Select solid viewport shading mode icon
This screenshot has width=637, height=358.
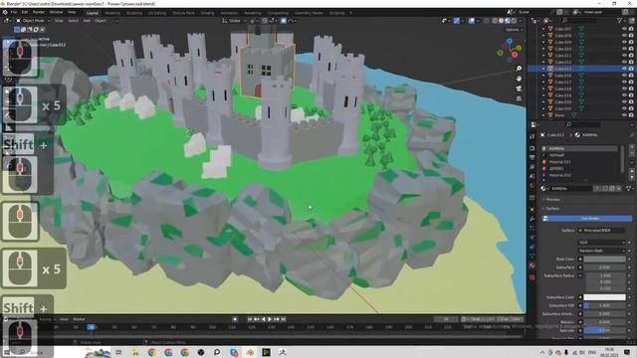(501, 21)
